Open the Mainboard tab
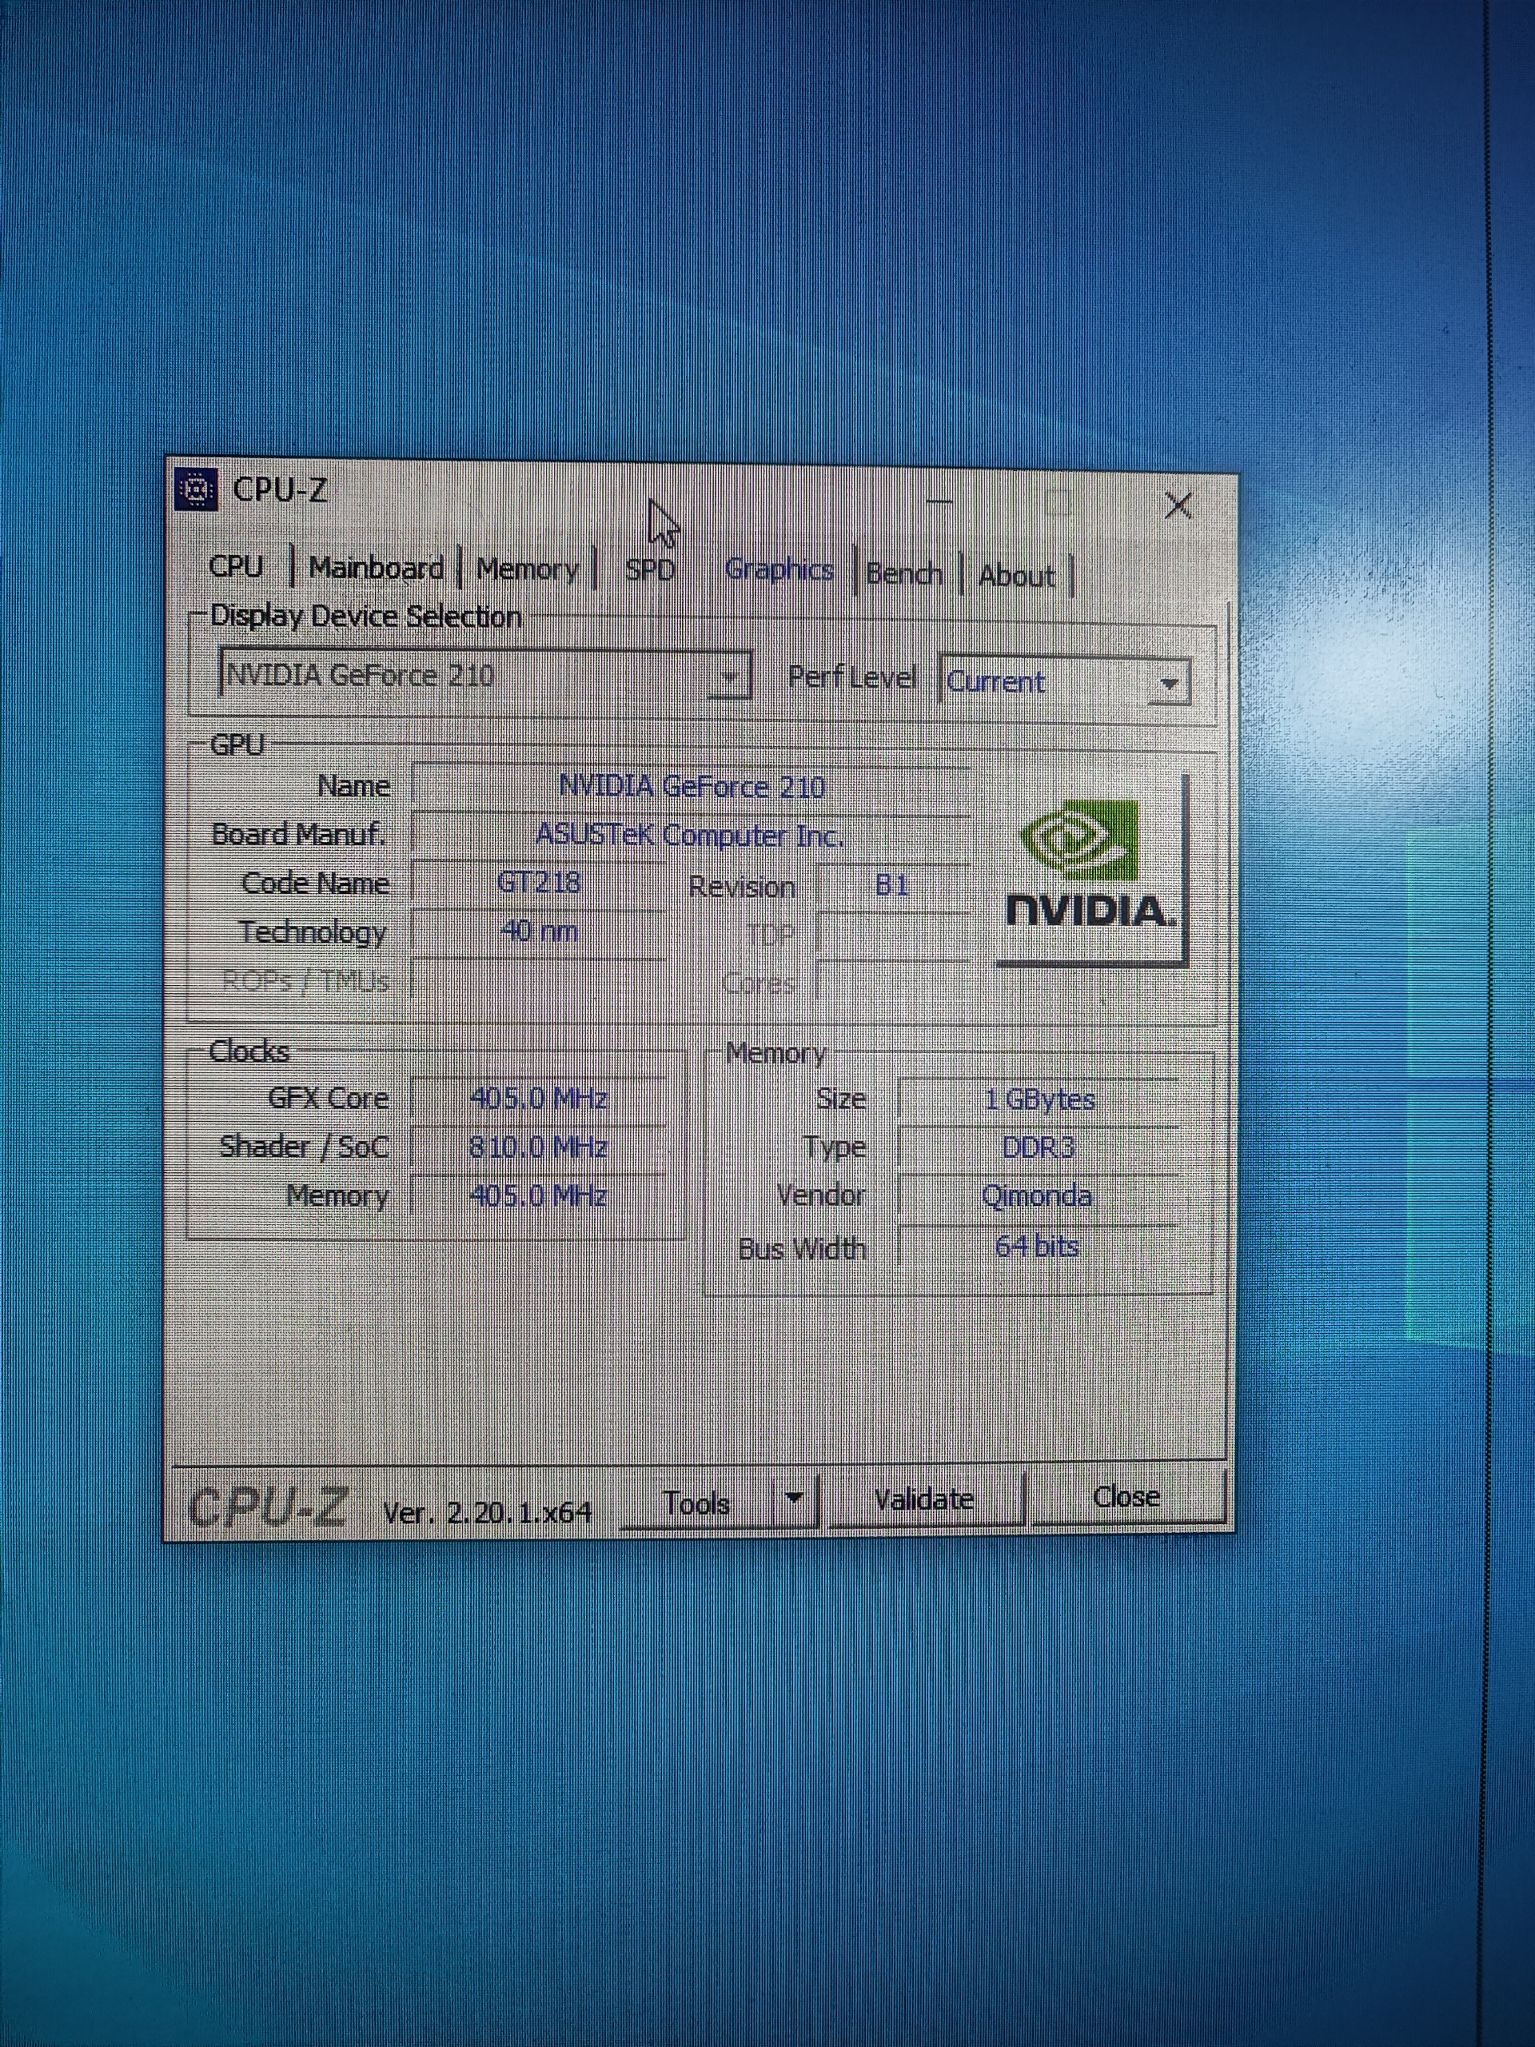The image size is (1535, 2047). 376,567
